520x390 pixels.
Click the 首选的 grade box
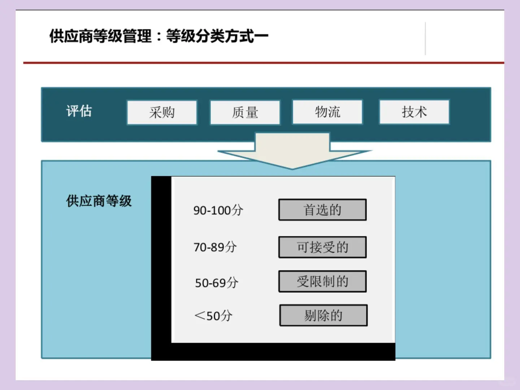(x=322, y=210)
